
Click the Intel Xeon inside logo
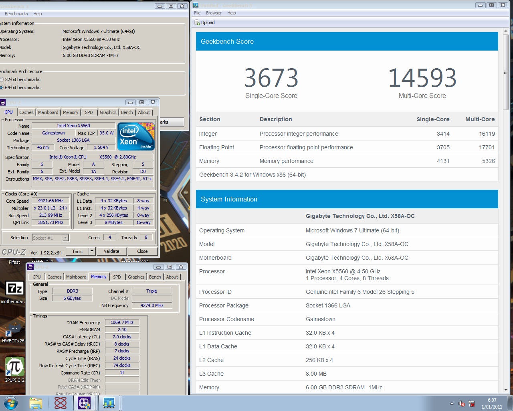136,136
